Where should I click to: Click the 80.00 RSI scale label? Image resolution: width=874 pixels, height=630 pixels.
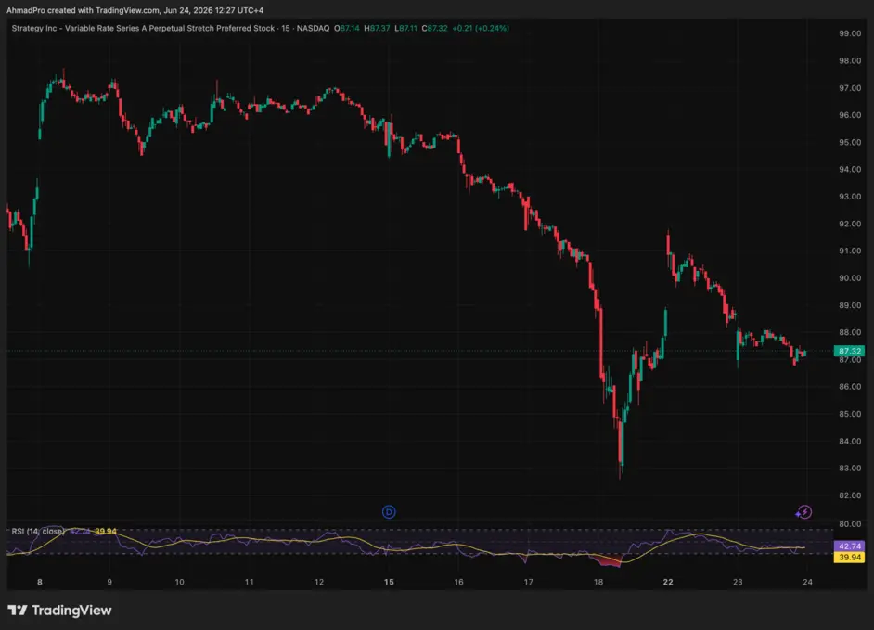coord(850,523)
